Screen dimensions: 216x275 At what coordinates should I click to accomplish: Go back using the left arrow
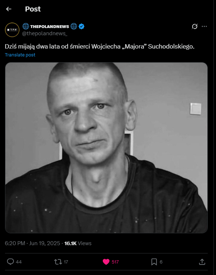click(9, 9)
